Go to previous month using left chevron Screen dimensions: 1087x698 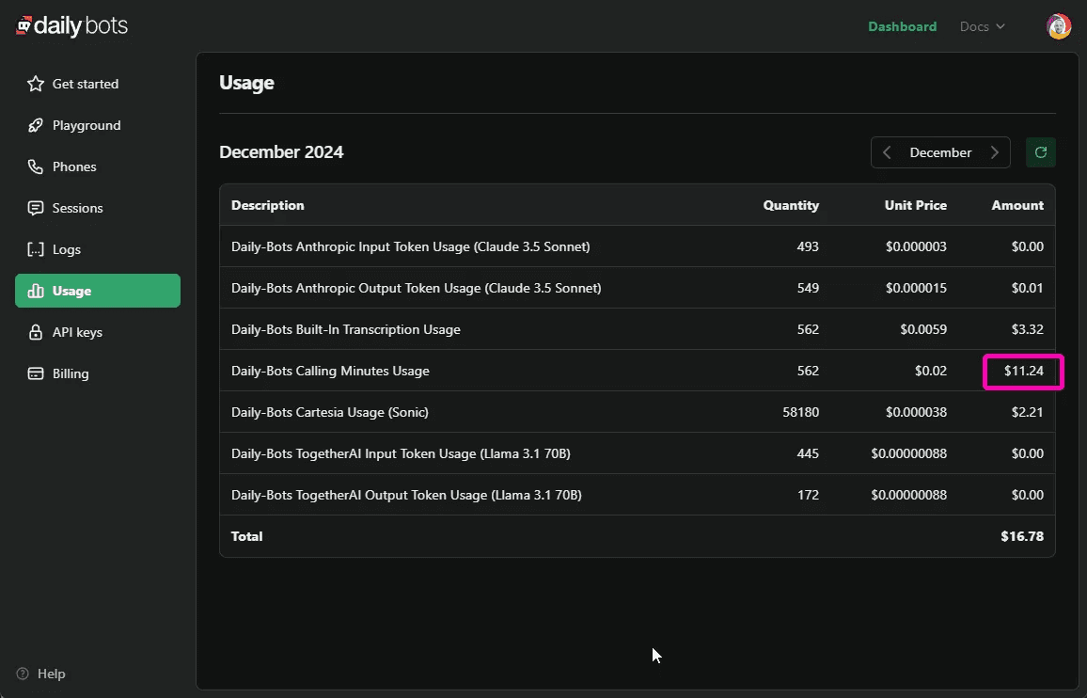tap(887, 152)
